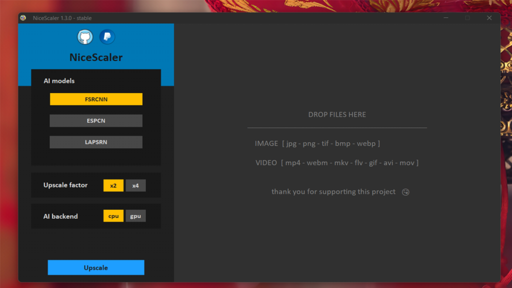Close the NiceScaler window

(x=489, y=18)
